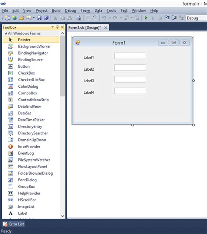This screenshot has width=207, height=234.
Task: Click the text box beside Label2
Action: pos(130,68)
